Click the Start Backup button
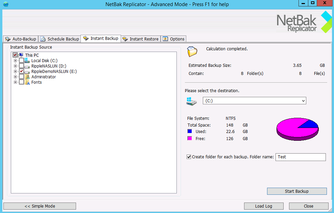This screenshot has width=334, height=213. pos(296,191)
